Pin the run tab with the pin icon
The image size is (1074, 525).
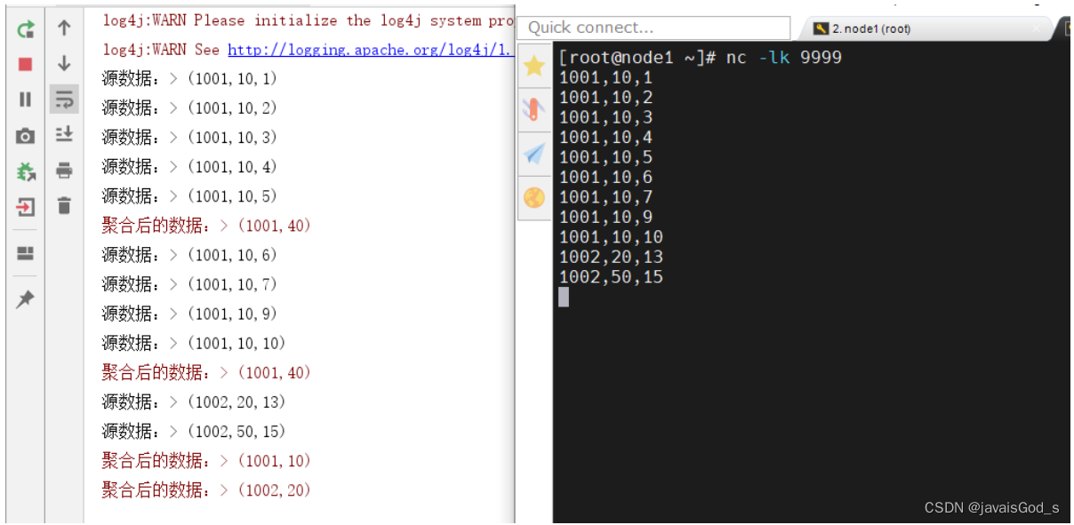click(26, 299)
